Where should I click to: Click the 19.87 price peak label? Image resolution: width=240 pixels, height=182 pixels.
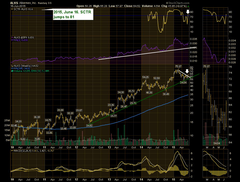(x=79, y=110)
